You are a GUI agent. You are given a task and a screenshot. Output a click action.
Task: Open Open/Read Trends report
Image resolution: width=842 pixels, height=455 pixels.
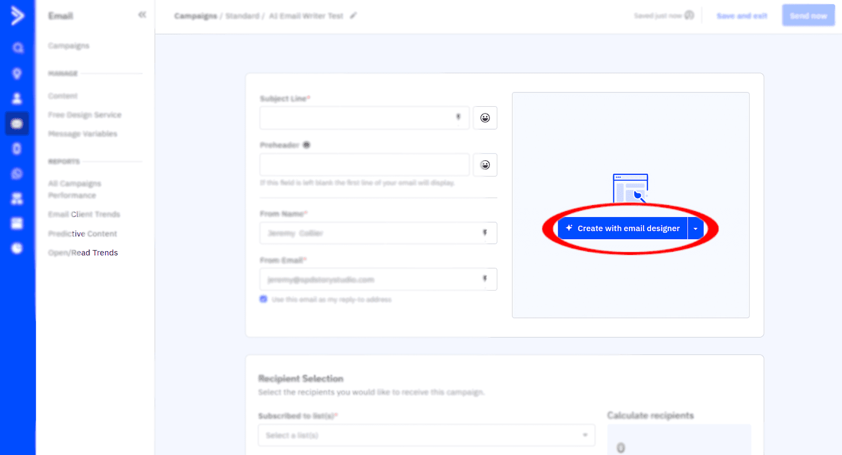pos(83,253)
